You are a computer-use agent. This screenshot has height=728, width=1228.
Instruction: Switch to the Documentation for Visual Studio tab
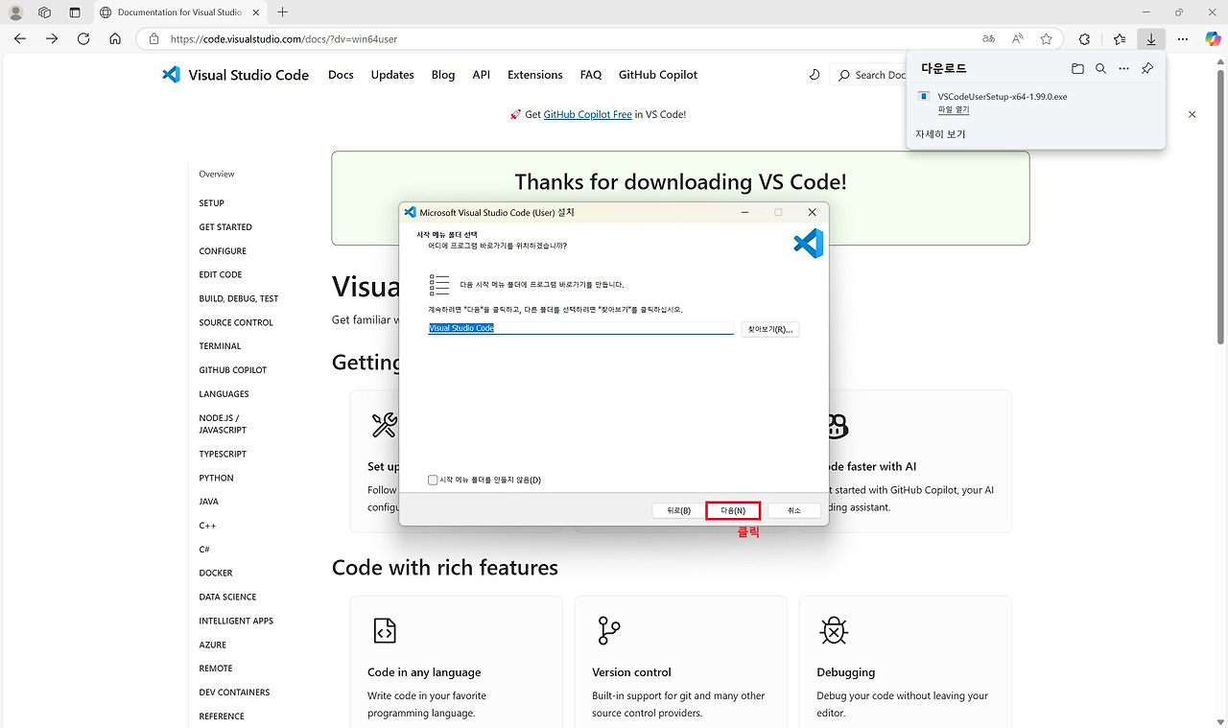tap(173, 12)
